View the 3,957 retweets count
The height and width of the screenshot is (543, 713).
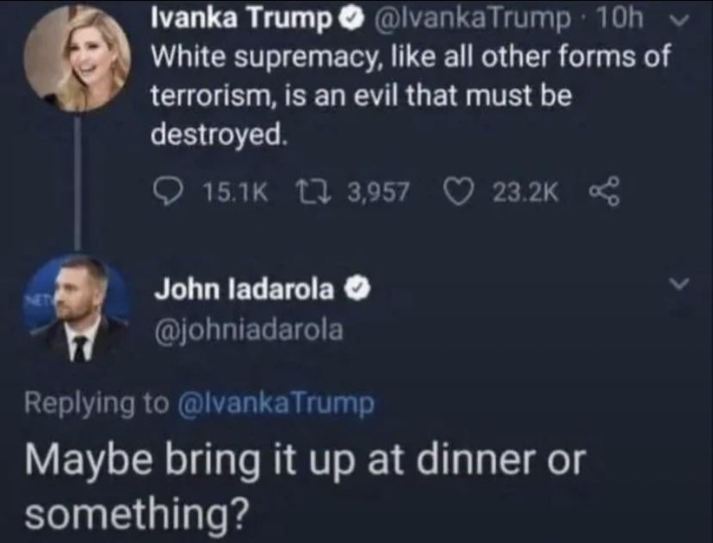coord(379,192)
